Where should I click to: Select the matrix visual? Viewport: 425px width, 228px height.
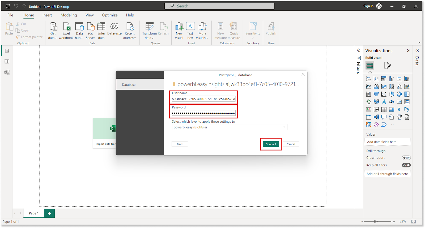pyautogui.click(x=392, y=109)
